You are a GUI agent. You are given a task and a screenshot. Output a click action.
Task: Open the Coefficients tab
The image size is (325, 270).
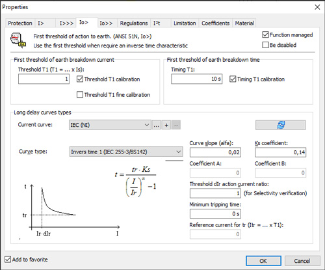coord(215,23)
